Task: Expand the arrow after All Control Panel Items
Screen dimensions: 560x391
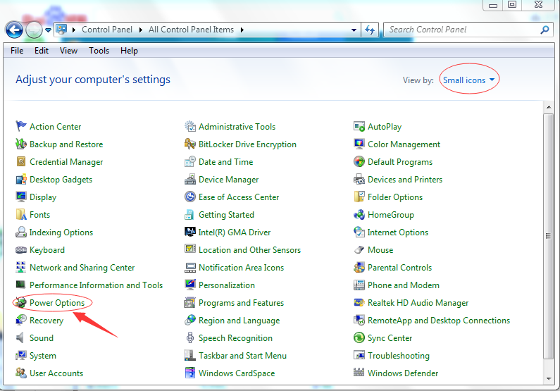Action: pos(242,30)
